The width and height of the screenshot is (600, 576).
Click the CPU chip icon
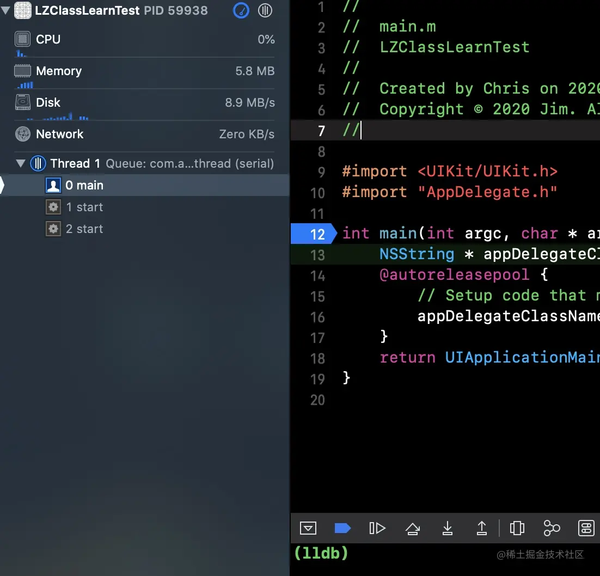22,39
